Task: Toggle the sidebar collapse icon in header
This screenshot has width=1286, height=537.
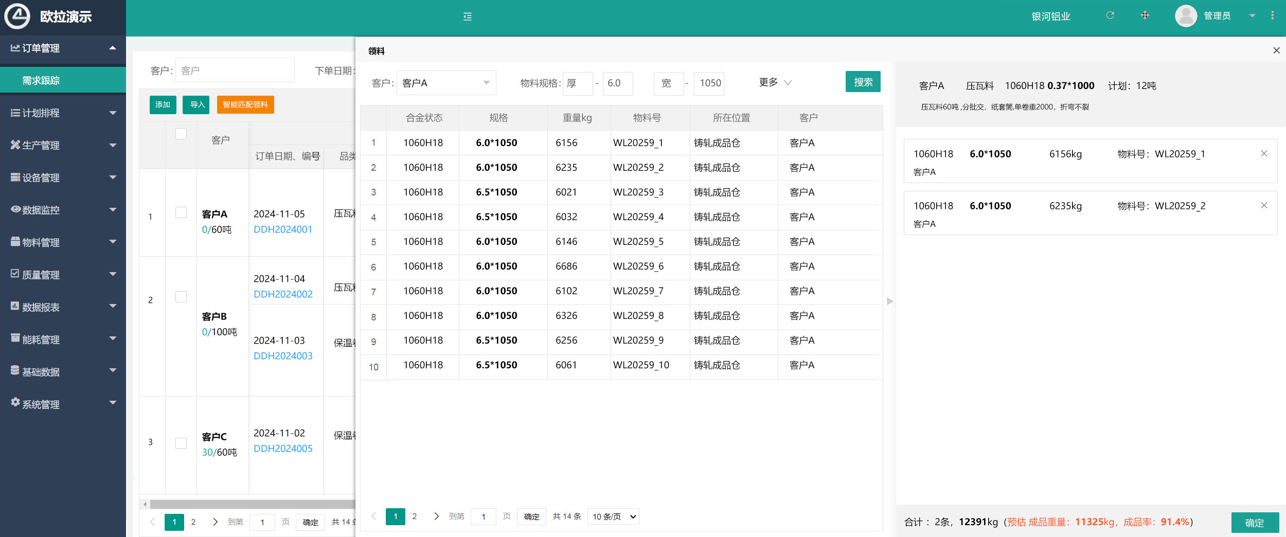Action: click(x=467, y=16)
